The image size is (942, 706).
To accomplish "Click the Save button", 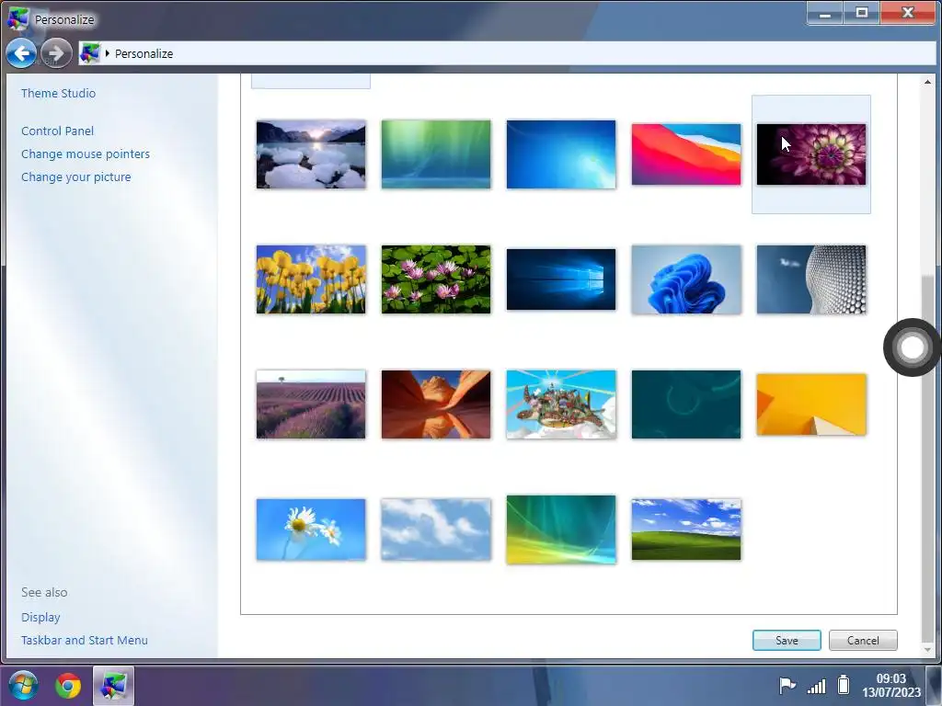I will click(787, 640).
